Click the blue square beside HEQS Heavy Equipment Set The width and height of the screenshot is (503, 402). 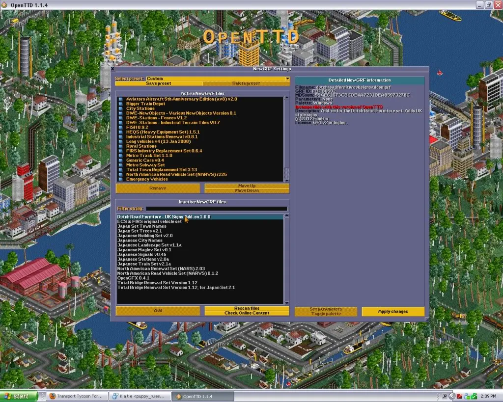[121, 132]
